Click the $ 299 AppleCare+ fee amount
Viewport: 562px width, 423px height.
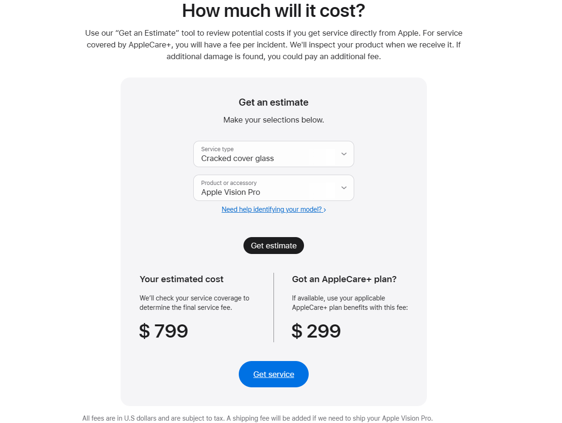(x=316, y=331)
